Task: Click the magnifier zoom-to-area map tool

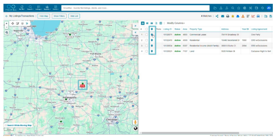Action: click(x=7, y=32)
